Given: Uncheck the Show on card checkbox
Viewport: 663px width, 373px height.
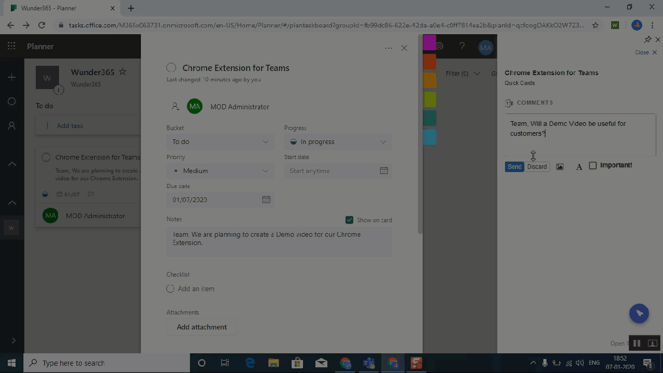Looking at the screenshot, I should click(x=349, y=220).
